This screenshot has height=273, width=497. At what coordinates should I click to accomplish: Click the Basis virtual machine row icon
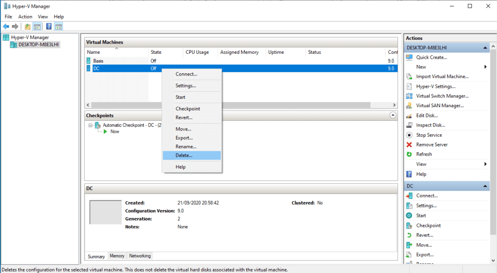pyautogui.click(x=88, y=61)
